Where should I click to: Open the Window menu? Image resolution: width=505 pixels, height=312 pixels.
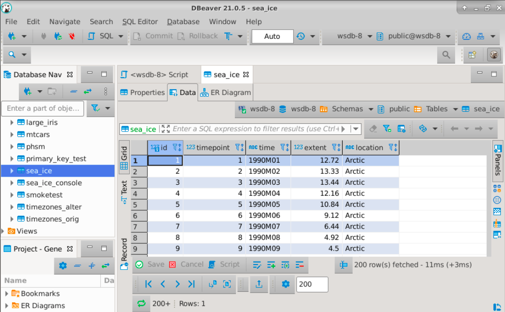(222, 22)
